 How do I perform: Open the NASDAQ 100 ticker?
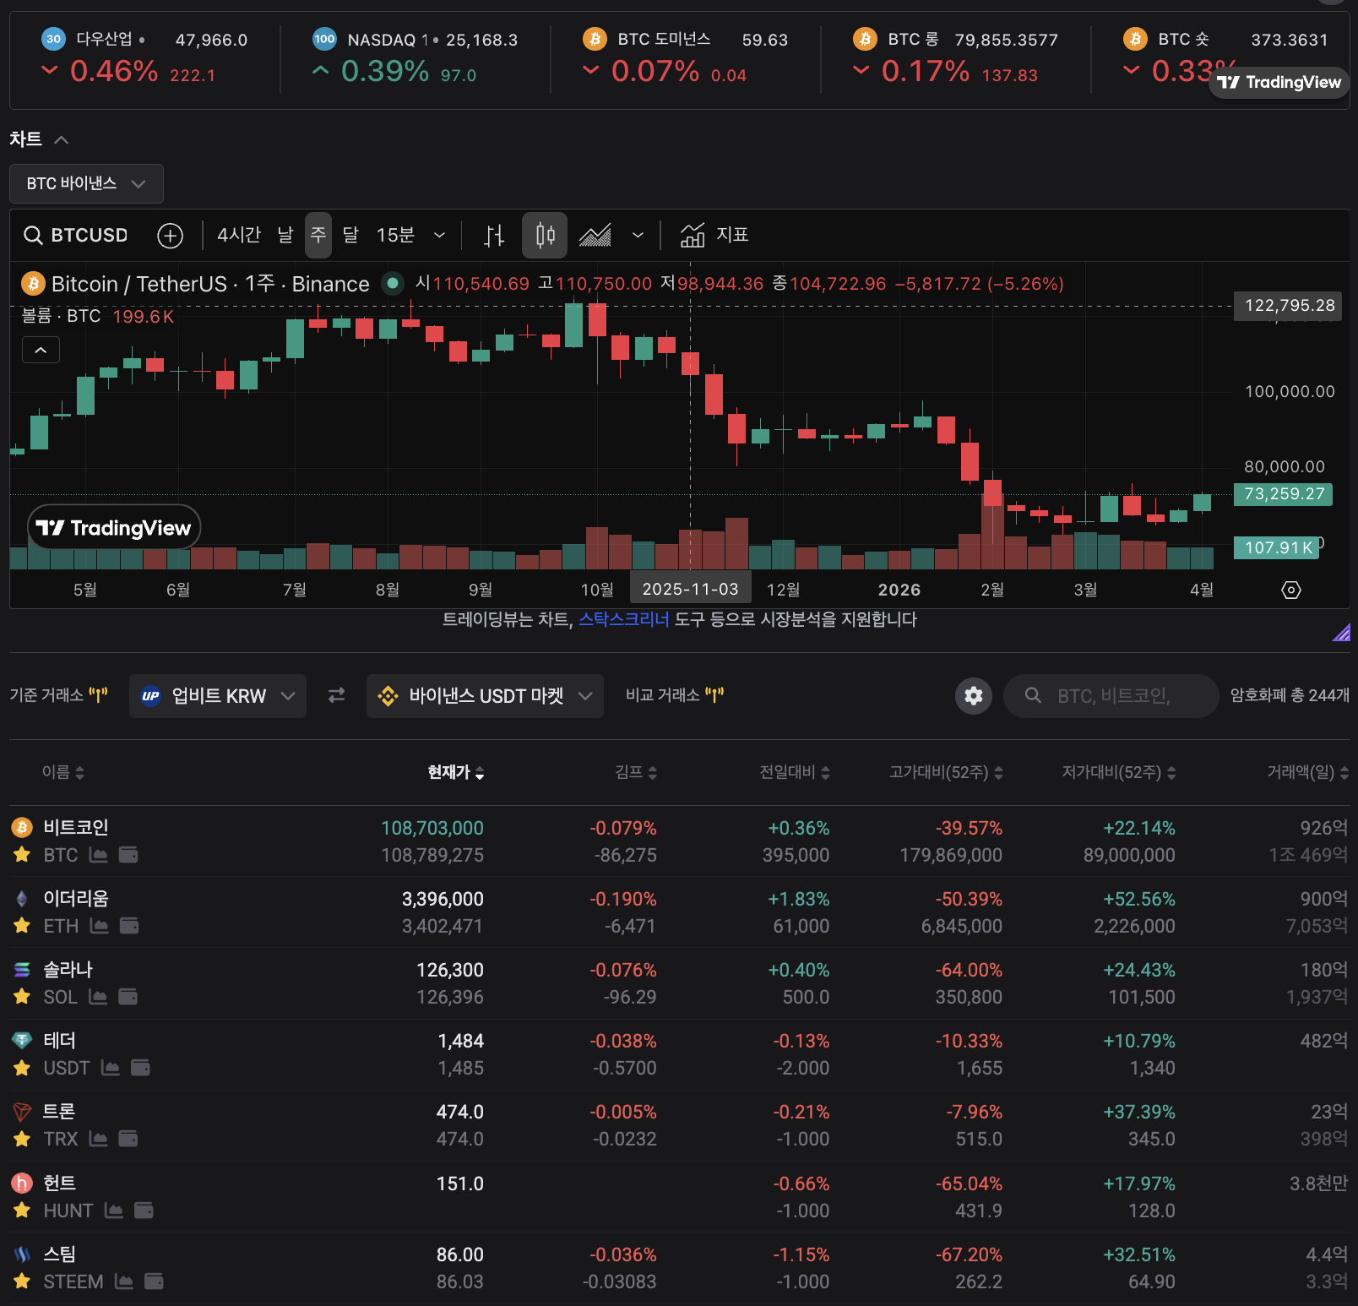(415, 57)
